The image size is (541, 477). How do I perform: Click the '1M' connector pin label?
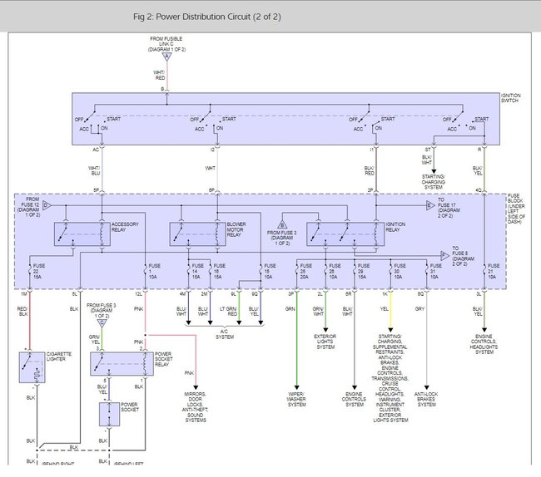click(24, 294)
